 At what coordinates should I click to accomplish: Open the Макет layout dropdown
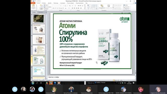click(x=46, y=5)
